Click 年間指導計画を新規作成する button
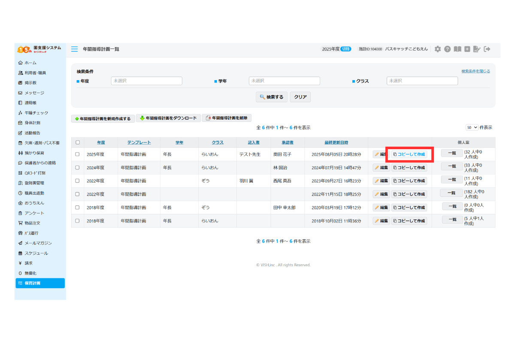Screen dimensions: 515x343 tap(103, 118)
